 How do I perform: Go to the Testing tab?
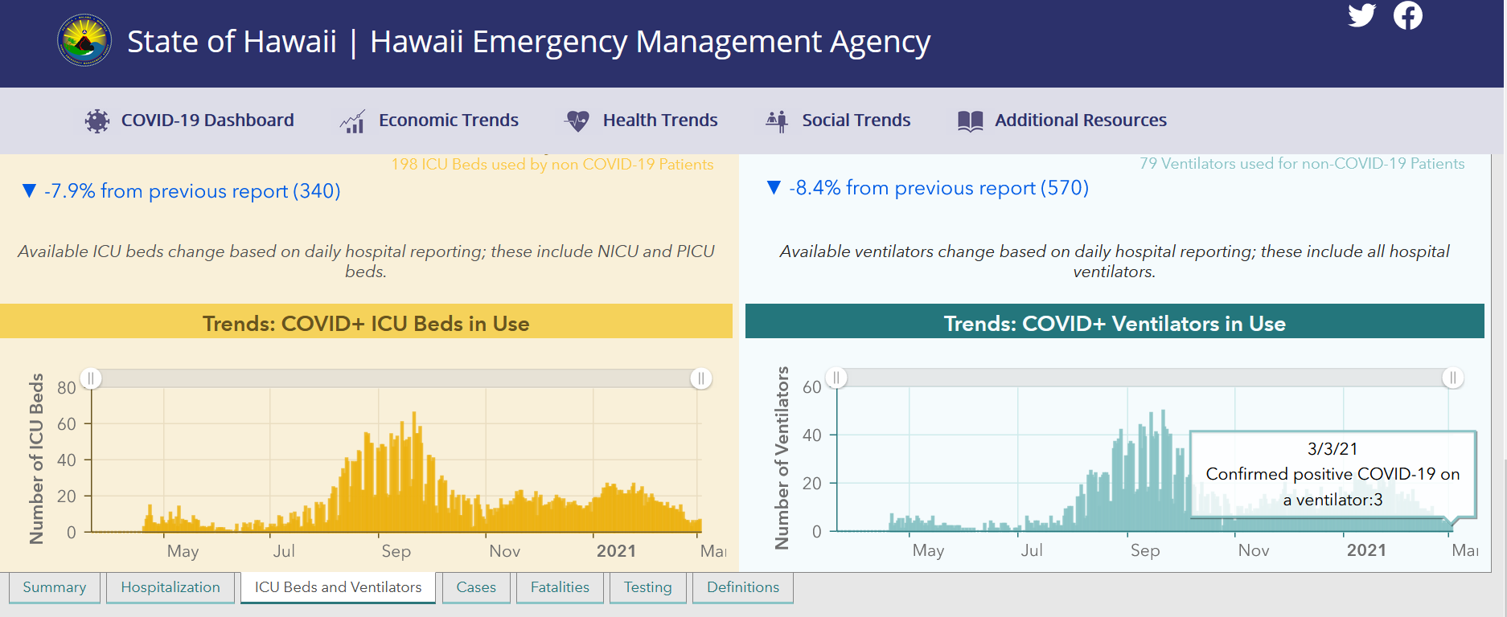[648, 587]
